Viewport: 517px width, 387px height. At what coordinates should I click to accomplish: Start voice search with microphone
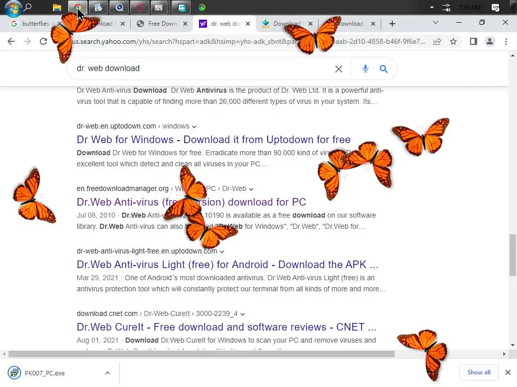(x=366, y=69)
